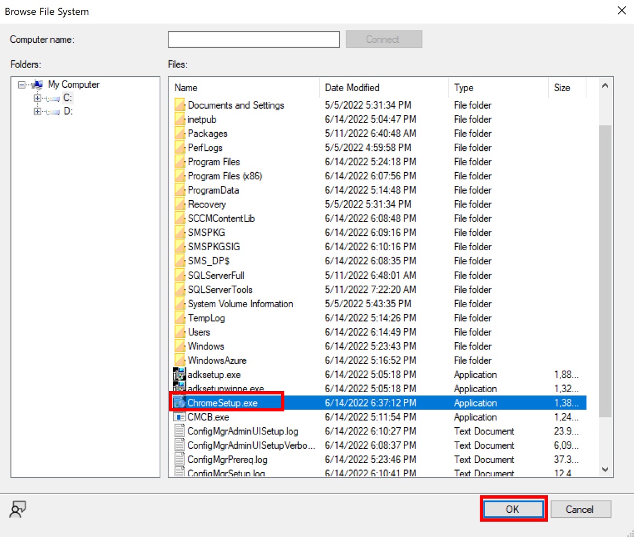Click the adksetup.exe application icon

179,374
